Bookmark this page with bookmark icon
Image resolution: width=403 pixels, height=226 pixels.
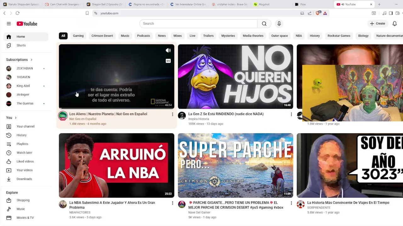(87, 13)
